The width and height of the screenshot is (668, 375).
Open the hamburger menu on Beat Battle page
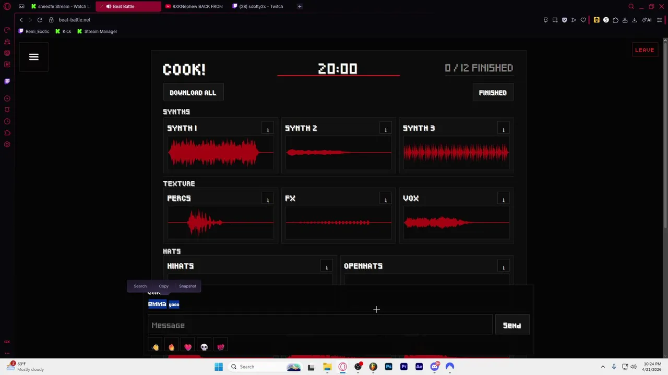(x=34, y=57)
